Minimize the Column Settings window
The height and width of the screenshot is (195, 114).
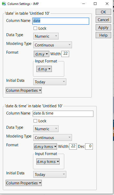[x=84, y=4]
